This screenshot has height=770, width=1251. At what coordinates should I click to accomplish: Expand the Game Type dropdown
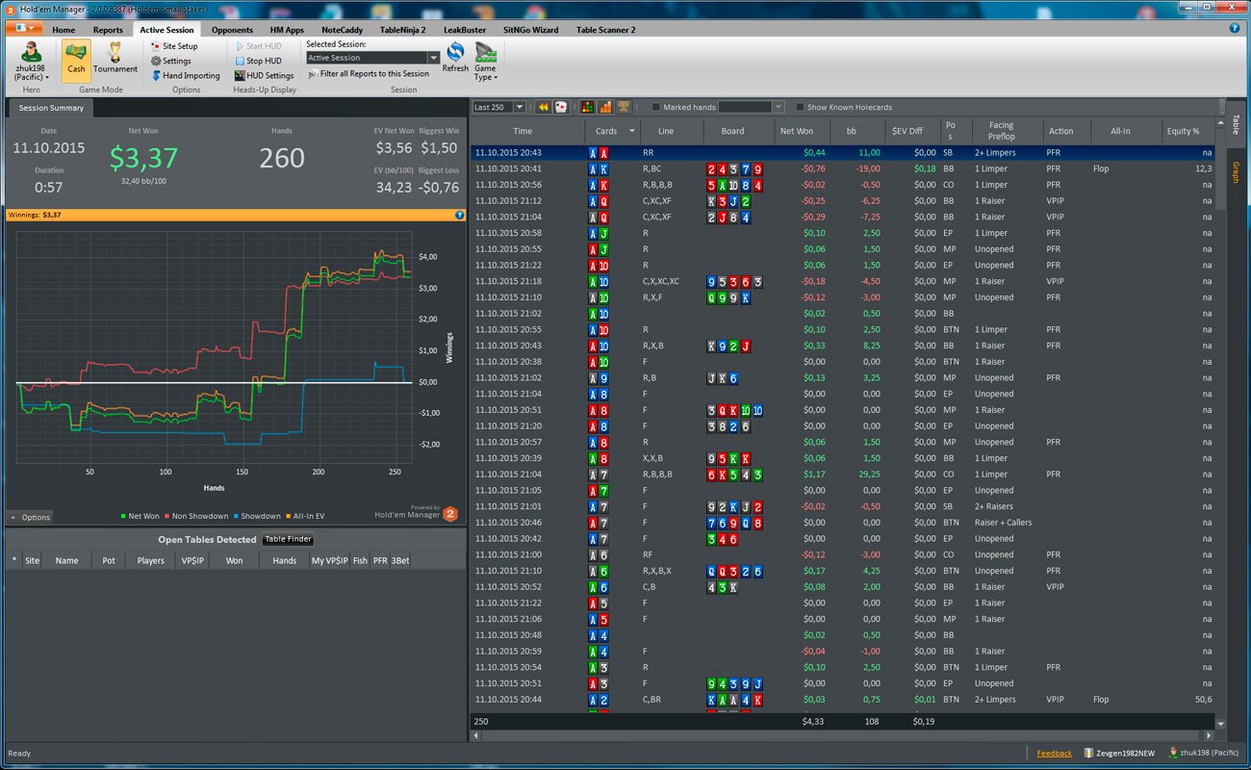click(485, 61)
